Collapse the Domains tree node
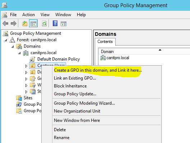 coord(13,47)
